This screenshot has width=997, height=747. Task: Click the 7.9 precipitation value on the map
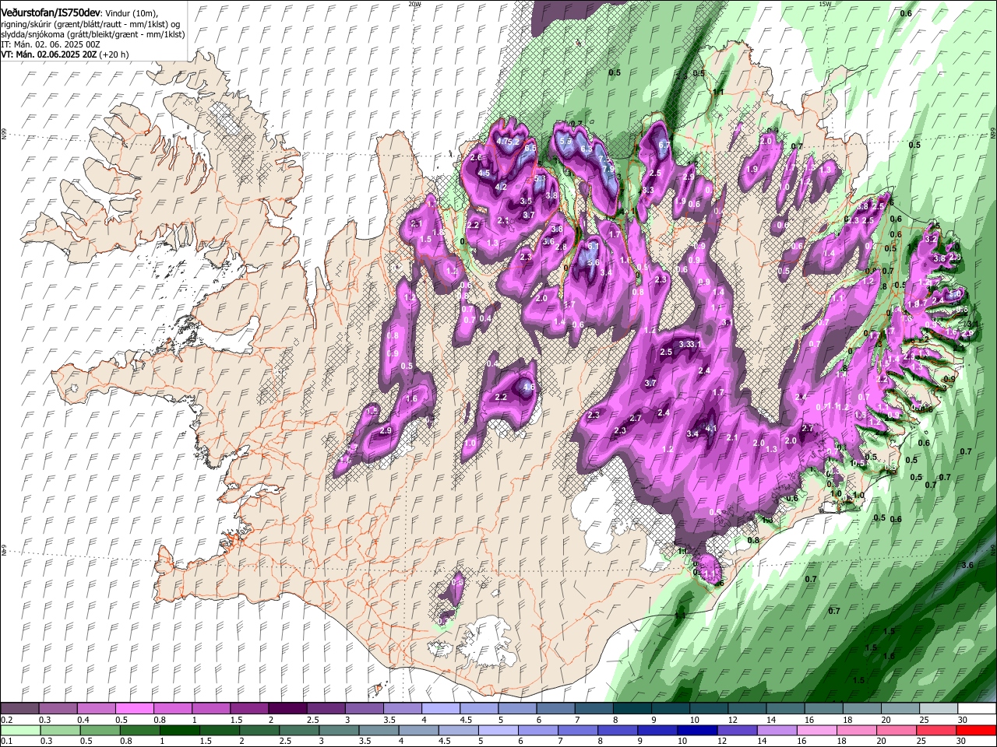[610, 169]
